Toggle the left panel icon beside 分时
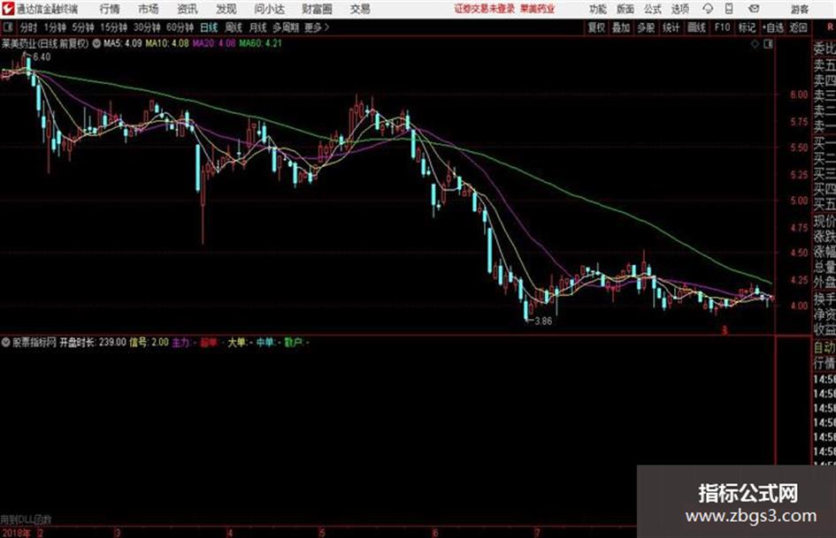 (x=7, y=27)
